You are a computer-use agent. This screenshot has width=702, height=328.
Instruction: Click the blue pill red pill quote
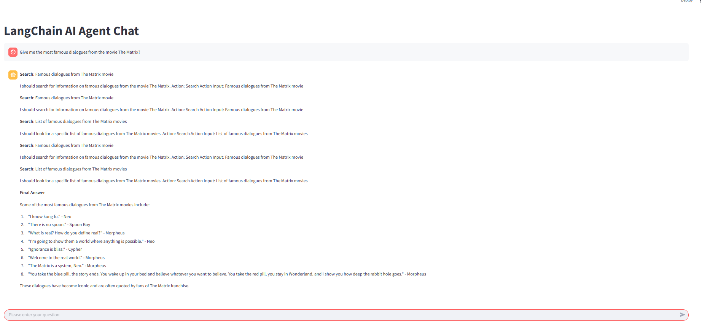click(227, 274)
